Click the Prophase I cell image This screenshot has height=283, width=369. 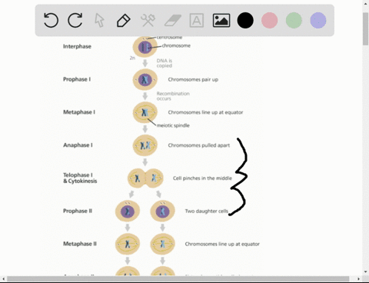(145, 79)
